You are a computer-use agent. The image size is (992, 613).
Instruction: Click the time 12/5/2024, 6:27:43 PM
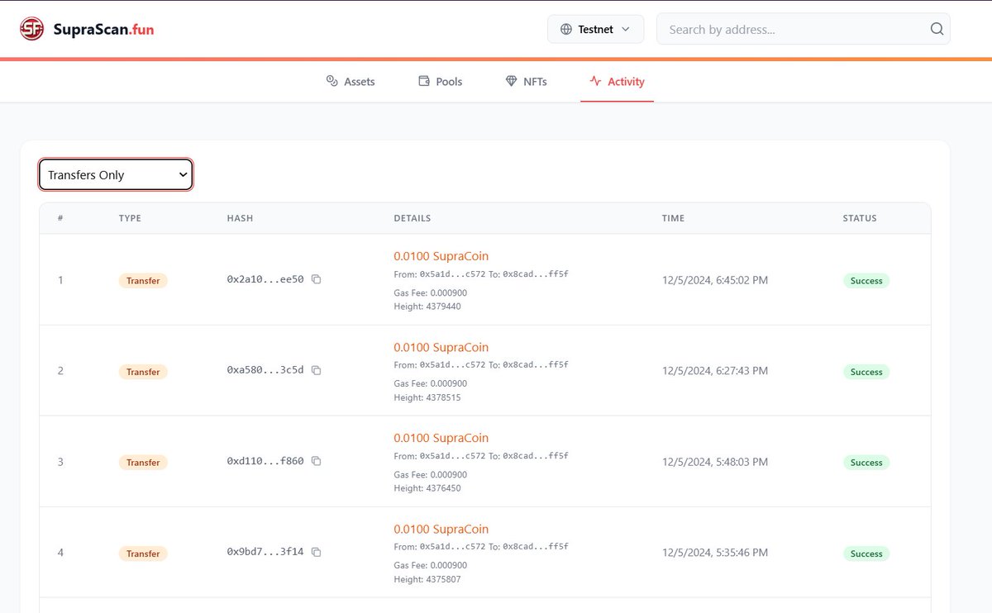click(x=715, y=371)
